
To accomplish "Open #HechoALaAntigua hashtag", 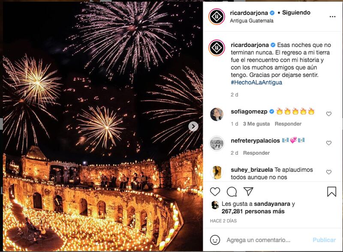I will point(256,82).
